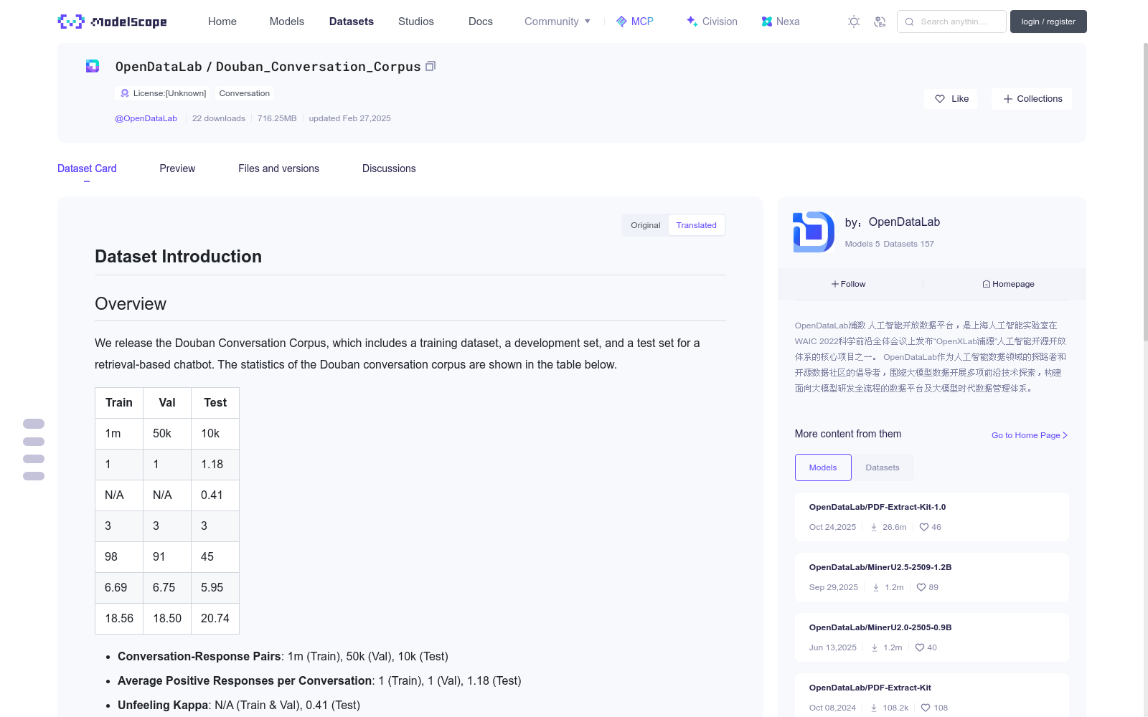Visit OpenDataLab Homepage button
This screenshot has height=717, width=1148.
(1008, 284)
